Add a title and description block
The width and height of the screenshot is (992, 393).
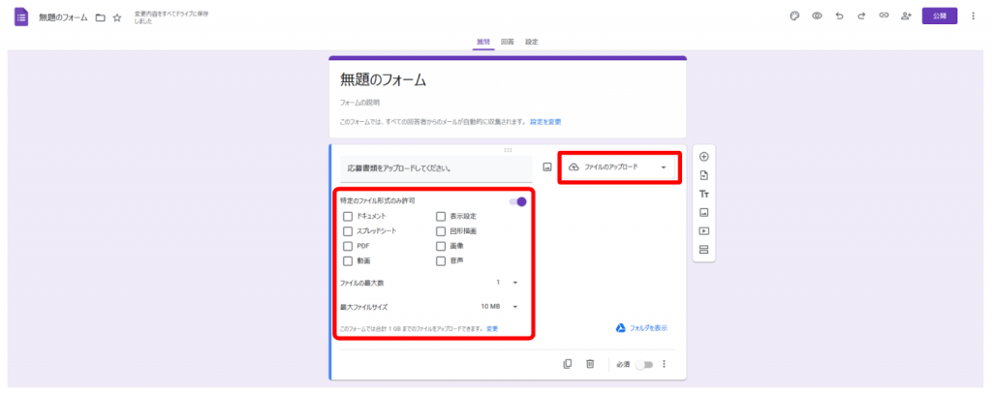pyautogui.click(x=704, y=194)
